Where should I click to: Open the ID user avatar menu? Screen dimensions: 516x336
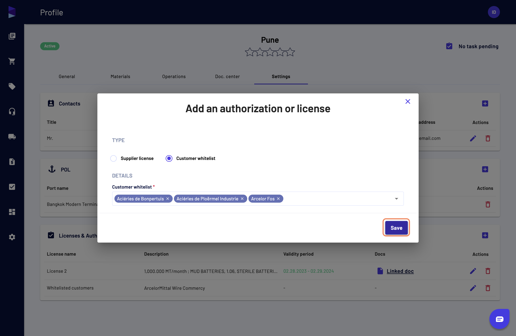(x=494, y=12)
